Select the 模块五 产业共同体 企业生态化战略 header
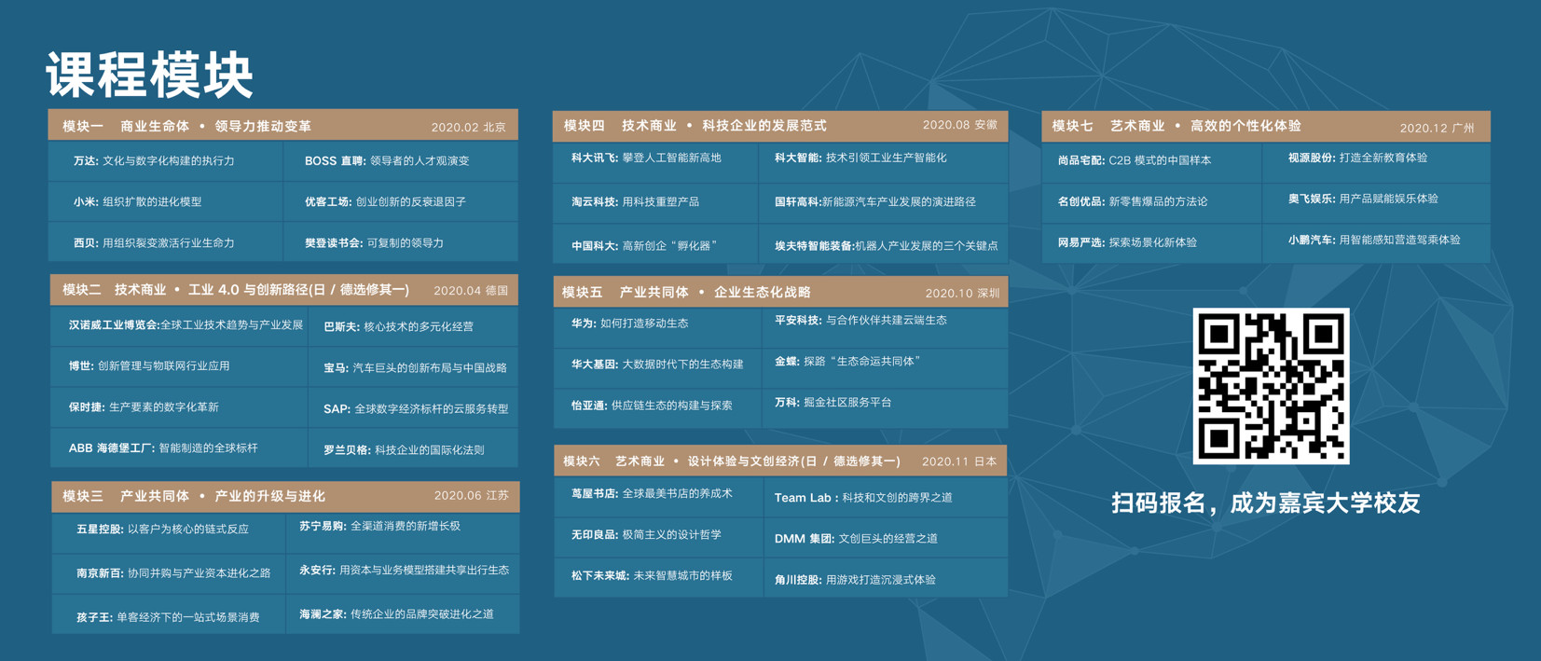1541x661 pixels. click(x=780, y=293)
